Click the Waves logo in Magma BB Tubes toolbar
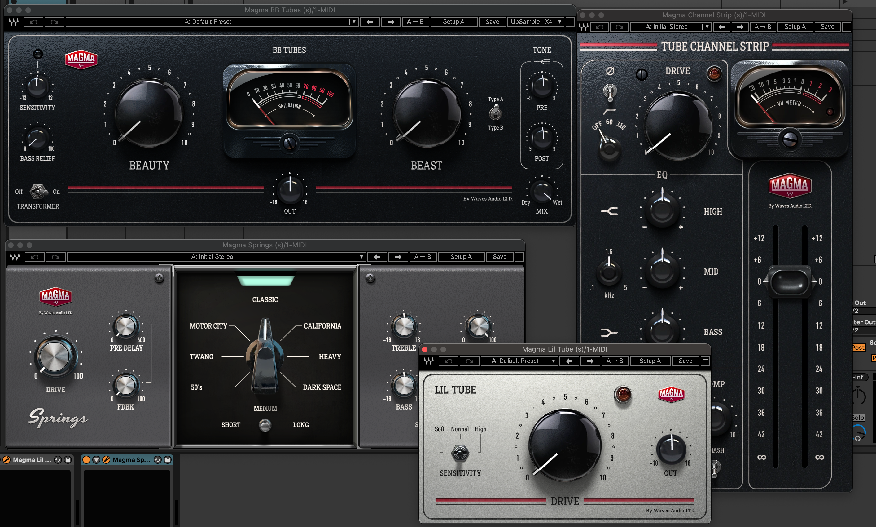 pyautogui.click(x=14, y=22)
